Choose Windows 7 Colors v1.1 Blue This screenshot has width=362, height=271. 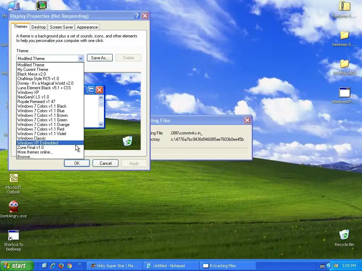(x=50, y=111)
